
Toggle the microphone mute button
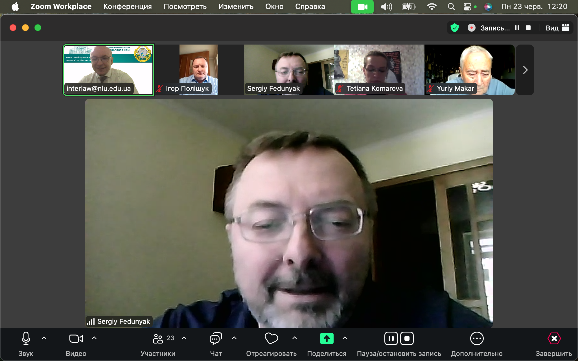pyautogui.click(x=26, y=338)
